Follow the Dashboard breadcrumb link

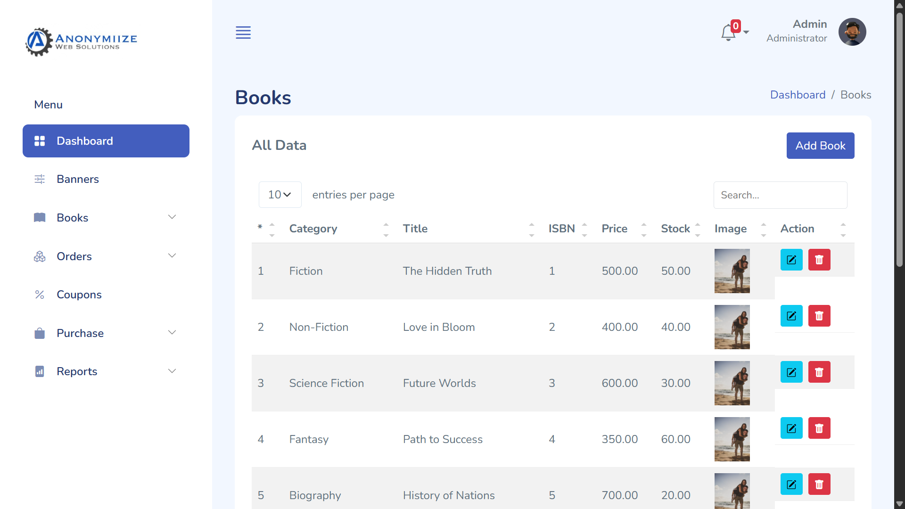[x=798, y=95]
